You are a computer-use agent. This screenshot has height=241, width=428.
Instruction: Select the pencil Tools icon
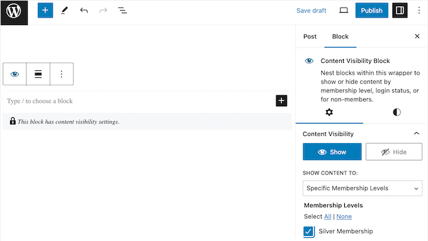tap(64, 10)
